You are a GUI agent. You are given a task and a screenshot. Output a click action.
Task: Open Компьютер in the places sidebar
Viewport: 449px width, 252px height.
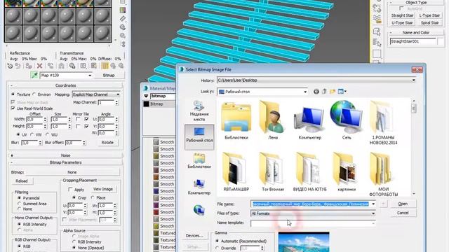tap(199, 187)
